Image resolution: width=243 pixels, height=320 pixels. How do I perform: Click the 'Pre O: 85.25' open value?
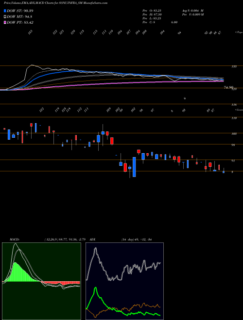[153, 10]
